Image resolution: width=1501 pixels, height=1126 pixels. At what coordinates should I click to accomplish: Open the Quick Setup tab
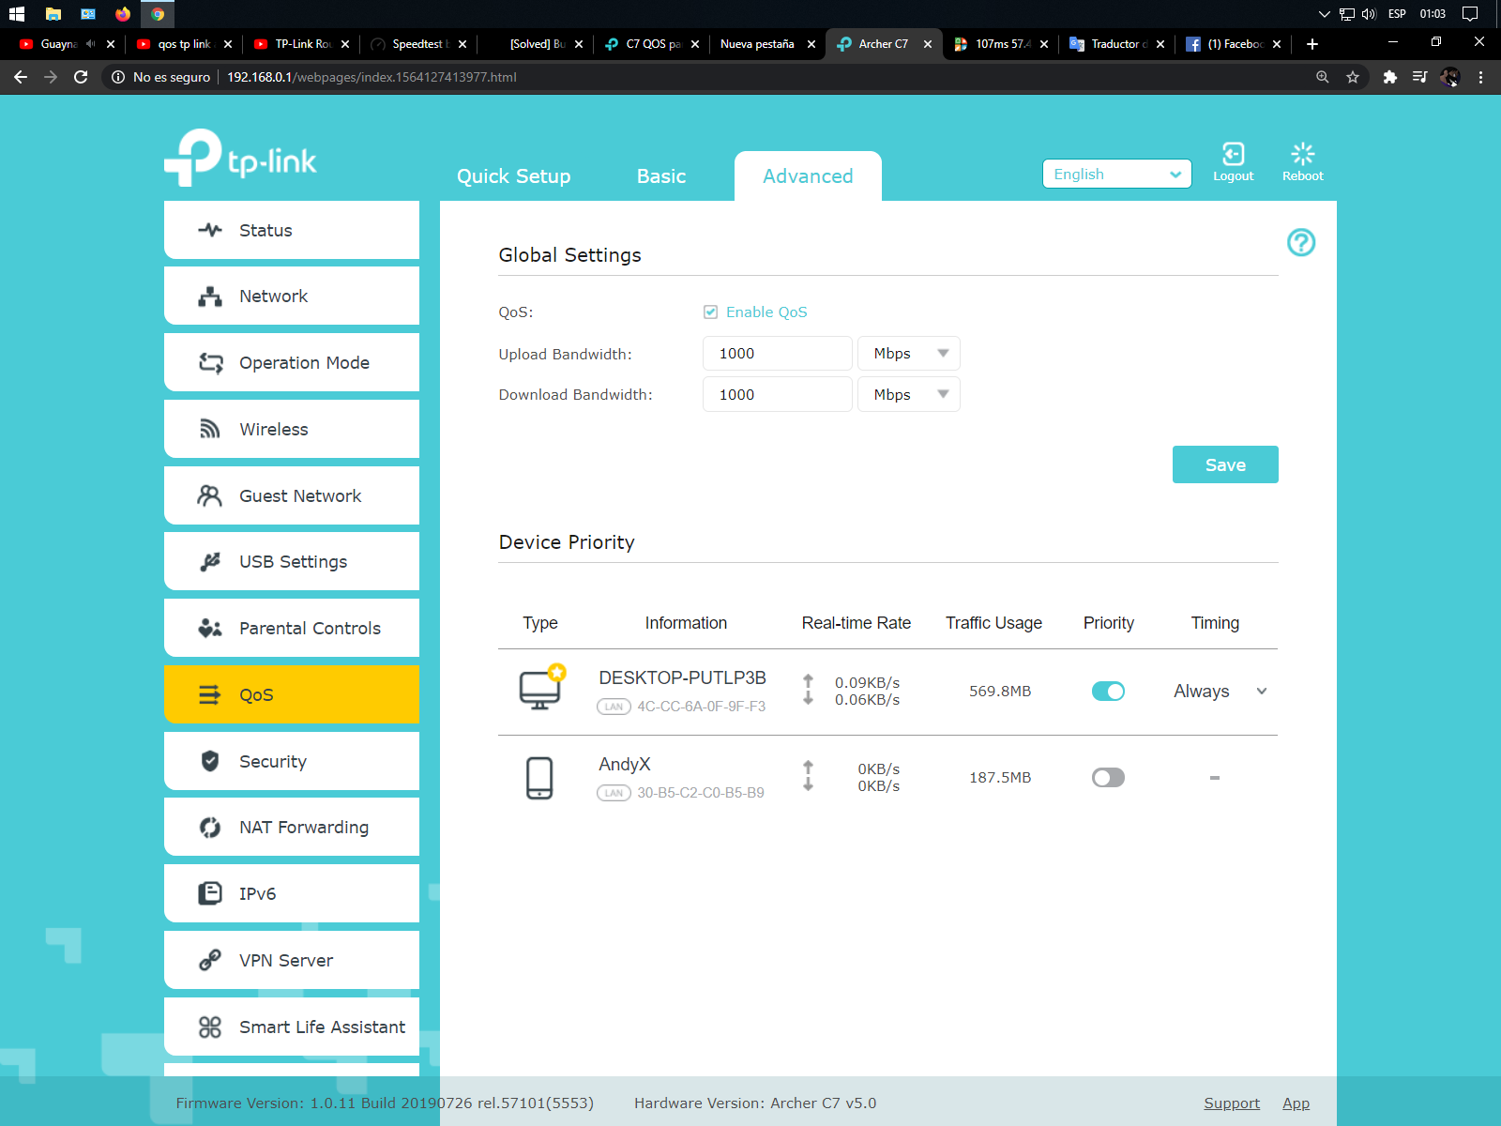pos(513,176)
